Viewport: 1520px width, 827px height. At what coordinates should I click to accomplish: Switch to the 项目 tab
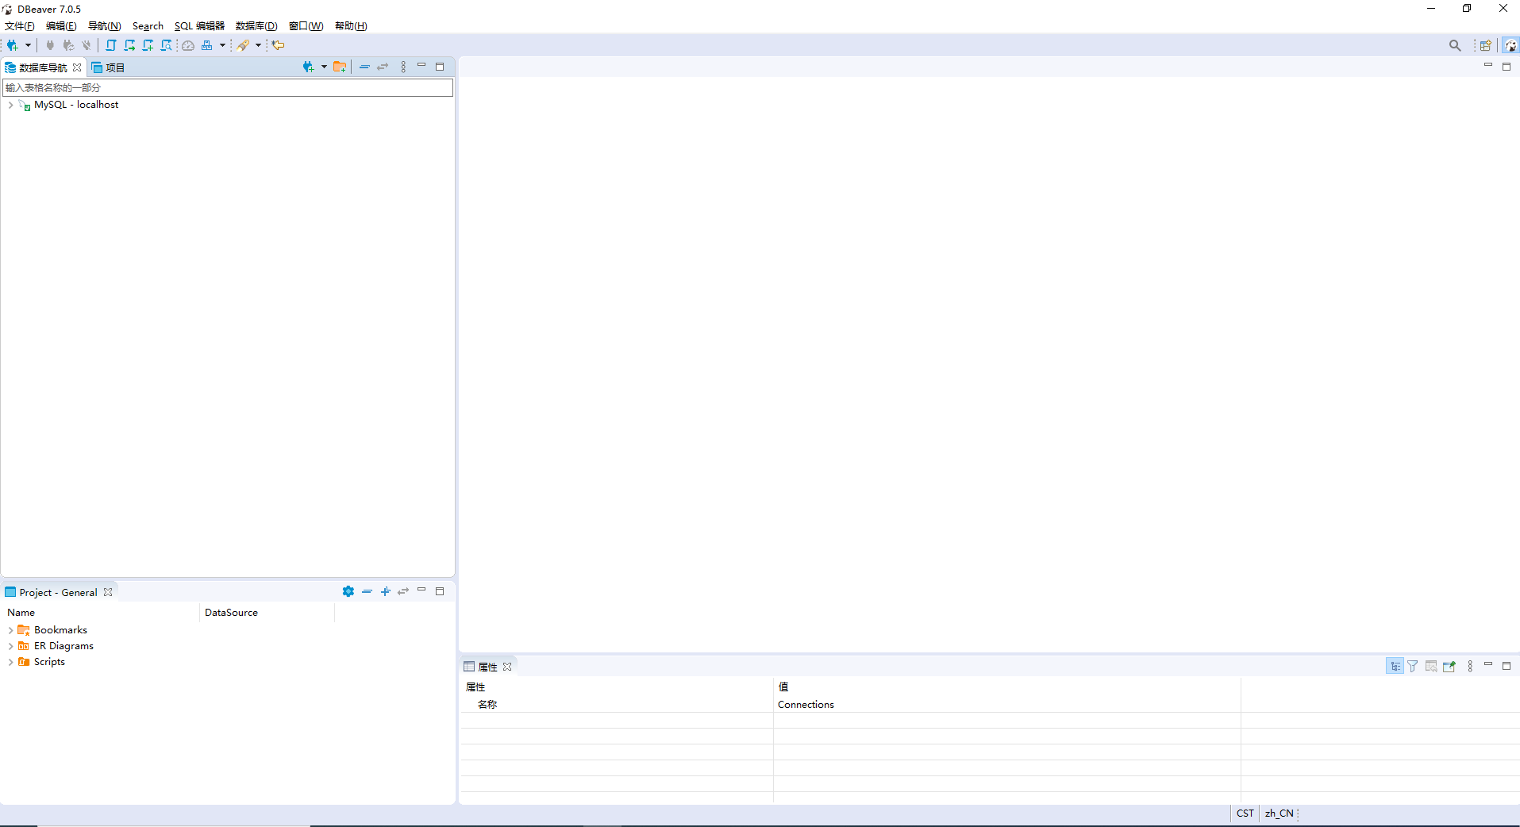(109, 67)
